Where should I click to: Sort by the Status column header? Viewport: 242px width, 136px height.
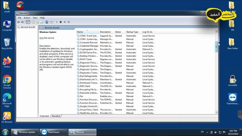pos(119,32)
